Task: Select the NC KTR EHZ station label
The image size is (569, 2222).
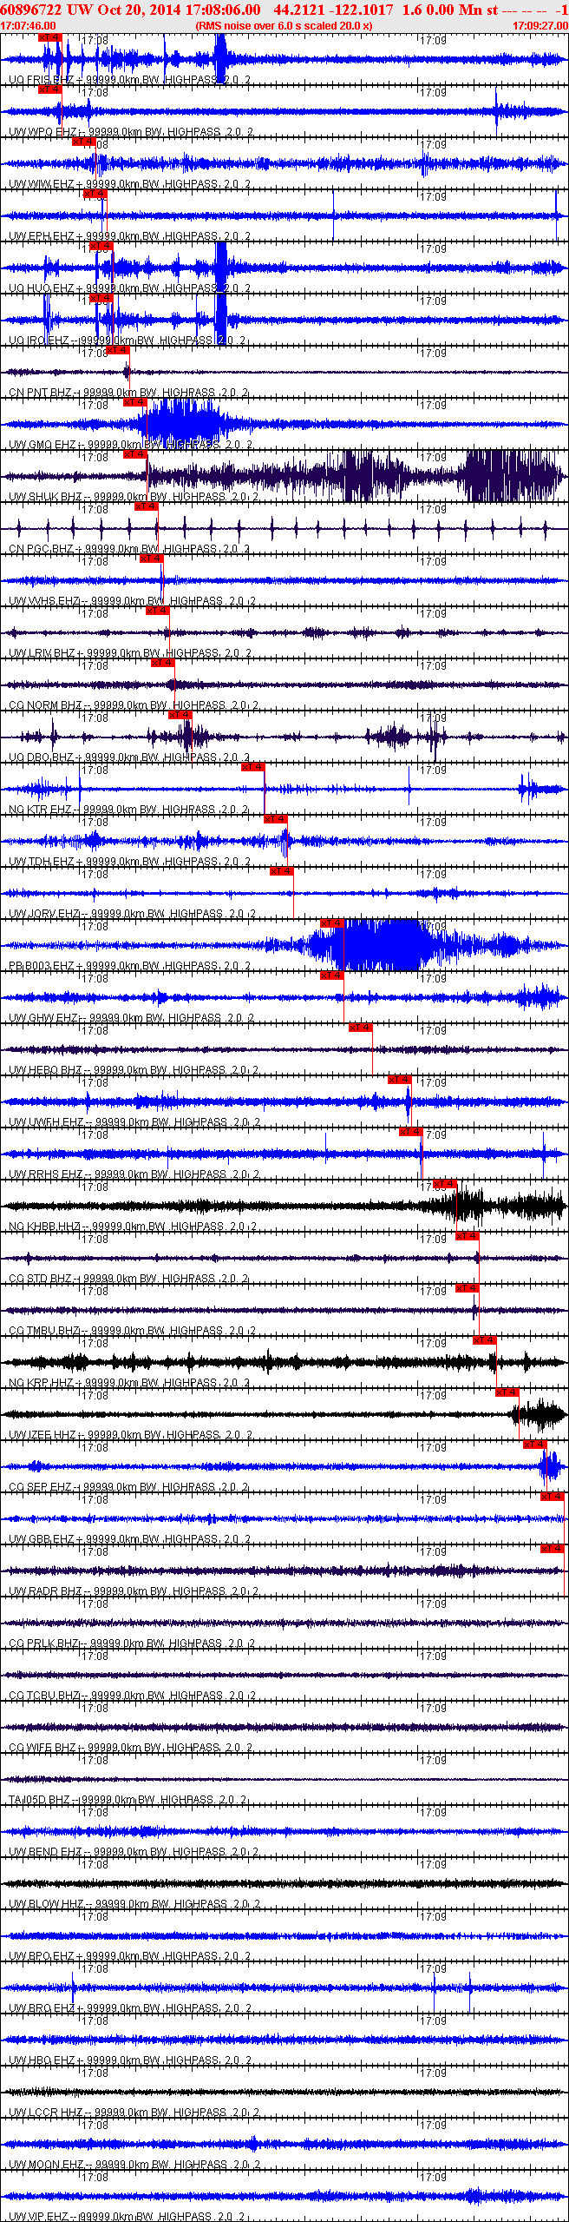Action: (40, 810)
